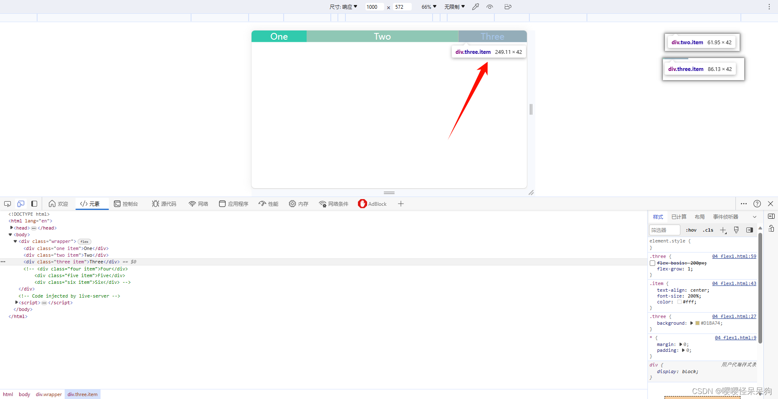Open the 04_flex1.html:9 source link

click(x=735, y=338)
